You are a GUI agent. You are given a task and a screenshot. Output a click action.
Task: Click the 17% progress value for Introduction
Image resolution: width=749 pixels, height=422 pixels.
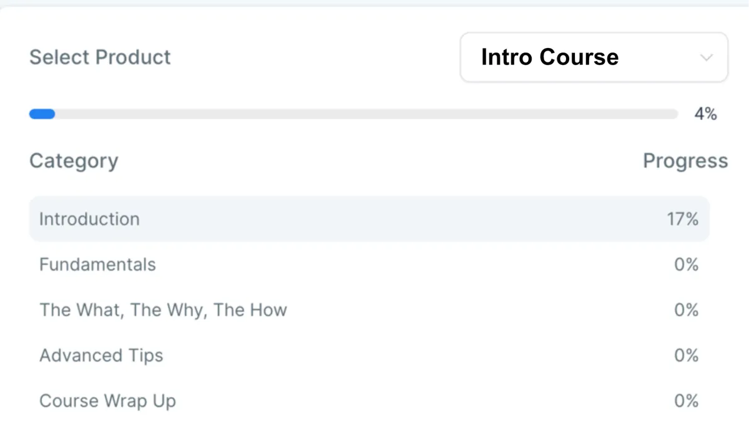coord(682,219)
